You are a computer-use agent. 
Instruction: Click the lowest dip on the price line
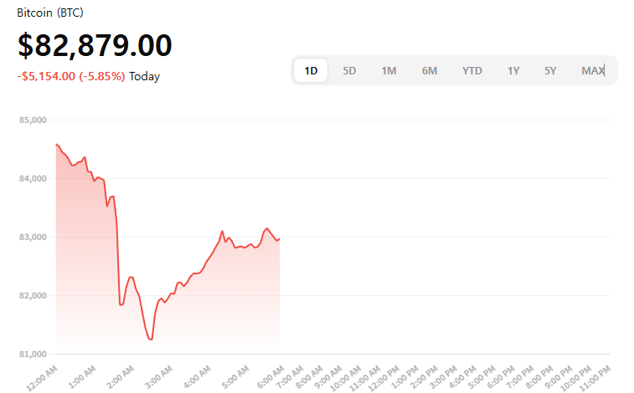151,339
